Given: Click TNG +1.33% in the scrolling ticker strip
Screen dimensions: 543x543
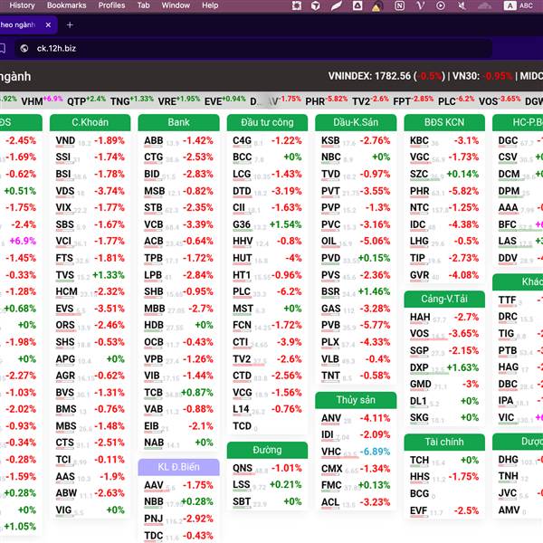Looking at the screenshot, I should click(131, 100).
